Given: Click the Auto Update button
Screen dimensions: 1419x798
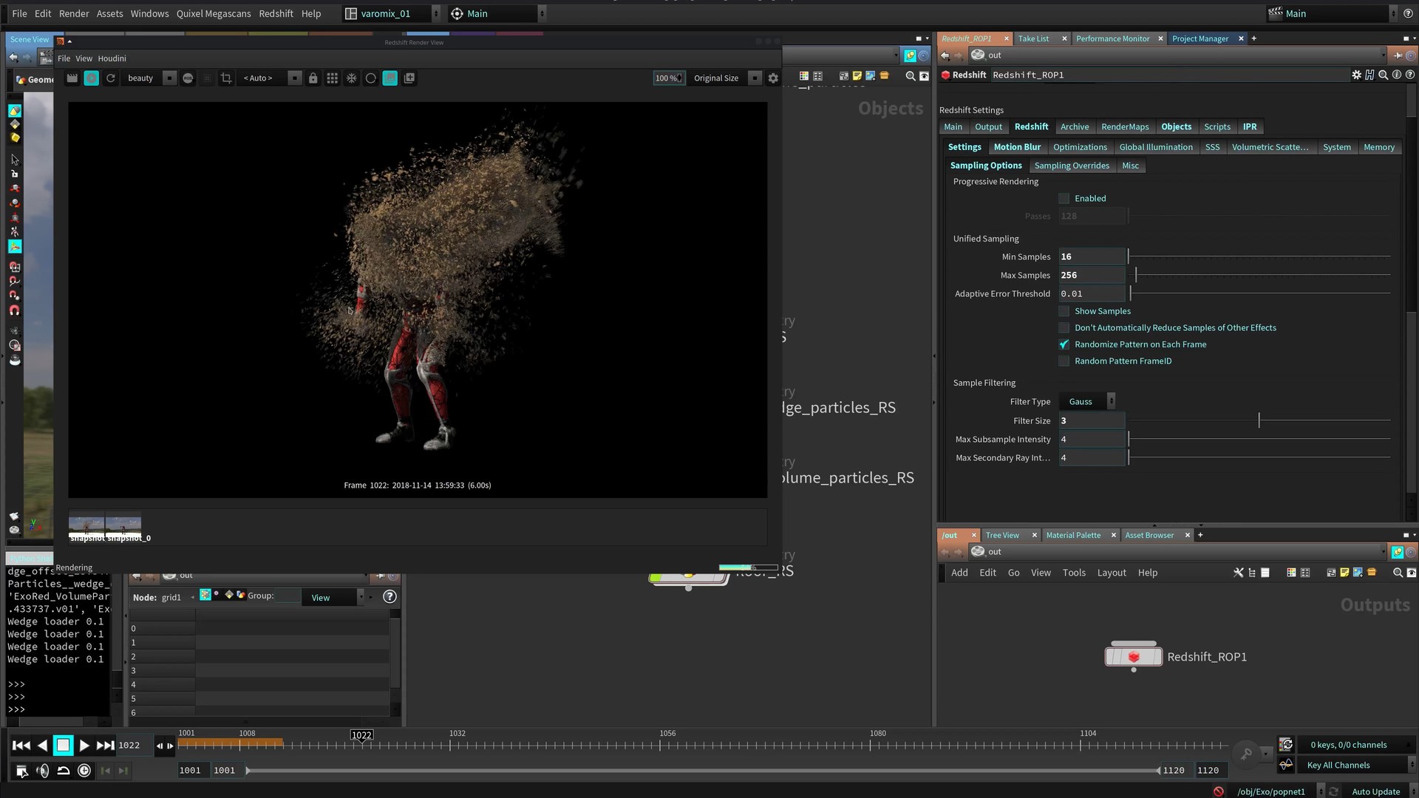Looking at the screenshot, I should tap(1375, 791).
